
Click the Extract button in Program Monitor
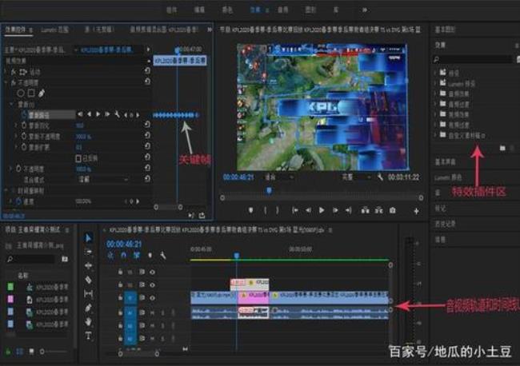(378, 210)
